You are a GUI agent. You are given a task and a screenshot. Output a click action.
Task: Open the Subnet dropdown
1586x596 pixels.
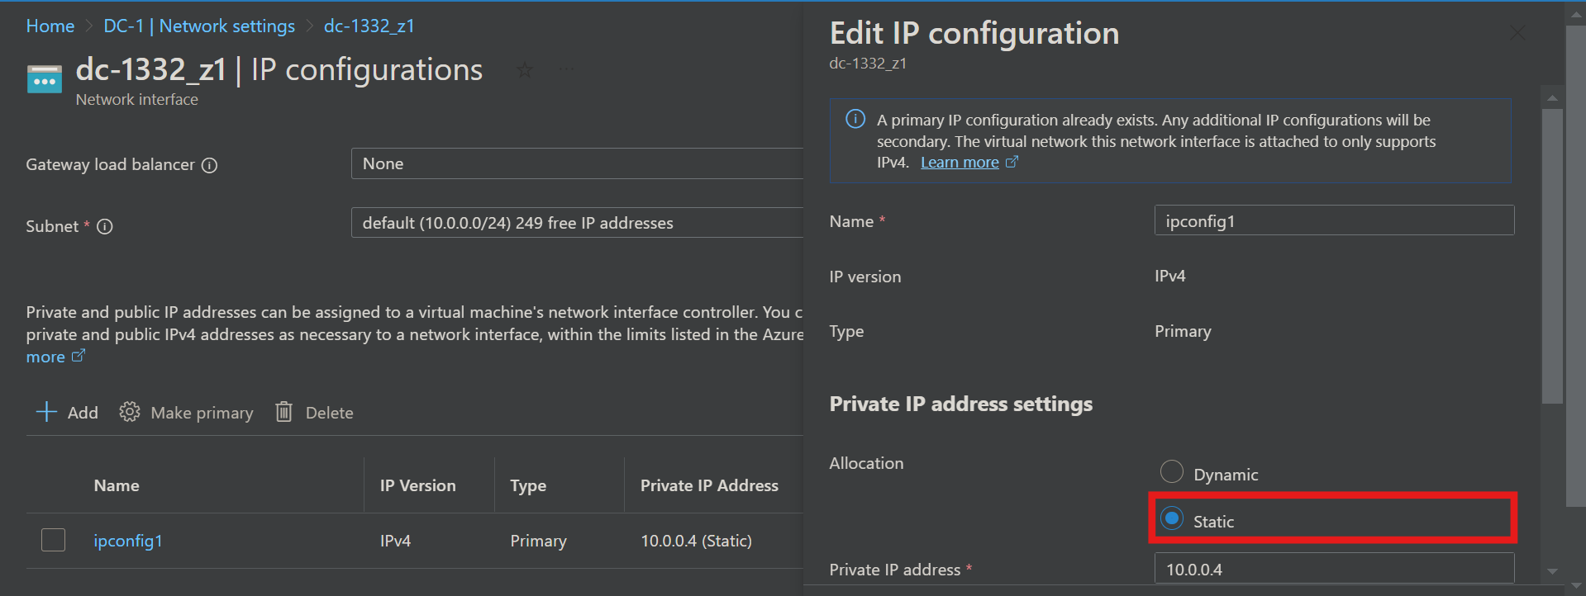click(579, 223)
